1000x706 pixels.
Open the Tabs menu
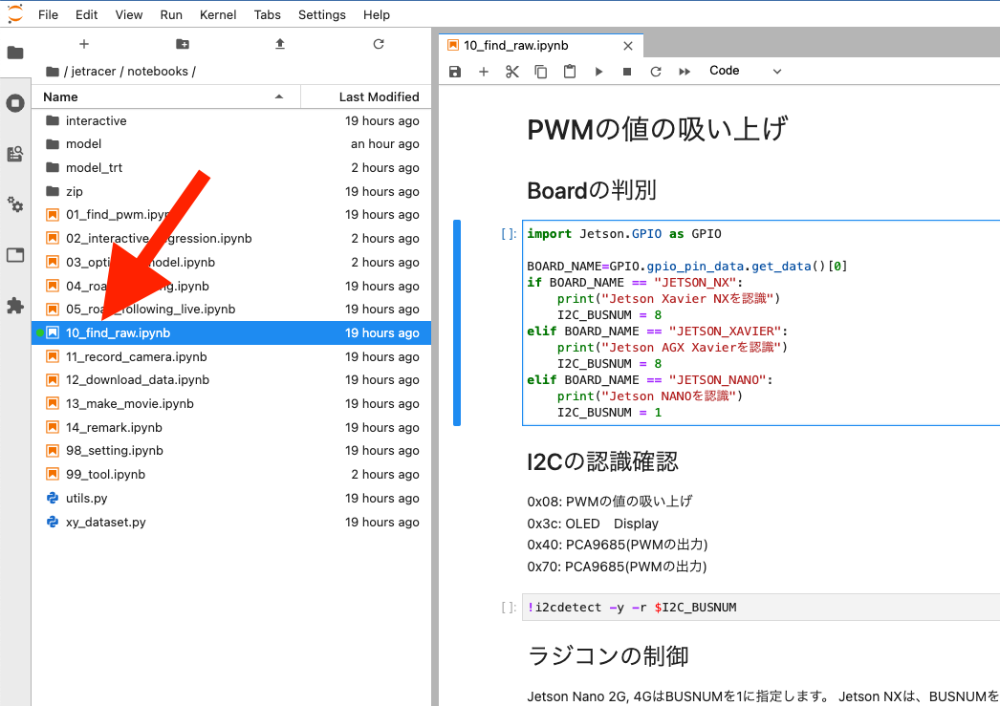268,14
